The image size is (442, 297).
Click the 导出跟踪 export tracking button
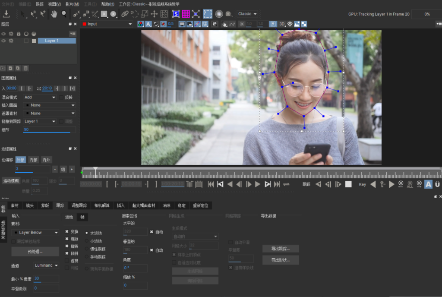pos(280,249)
